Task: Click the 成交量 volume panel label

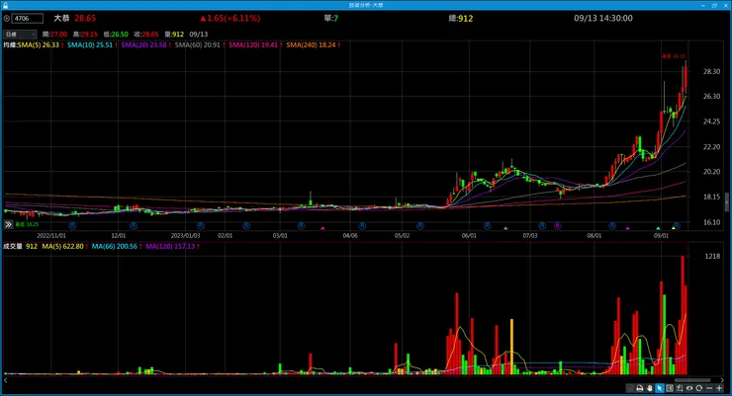Action: coord(13,247)
